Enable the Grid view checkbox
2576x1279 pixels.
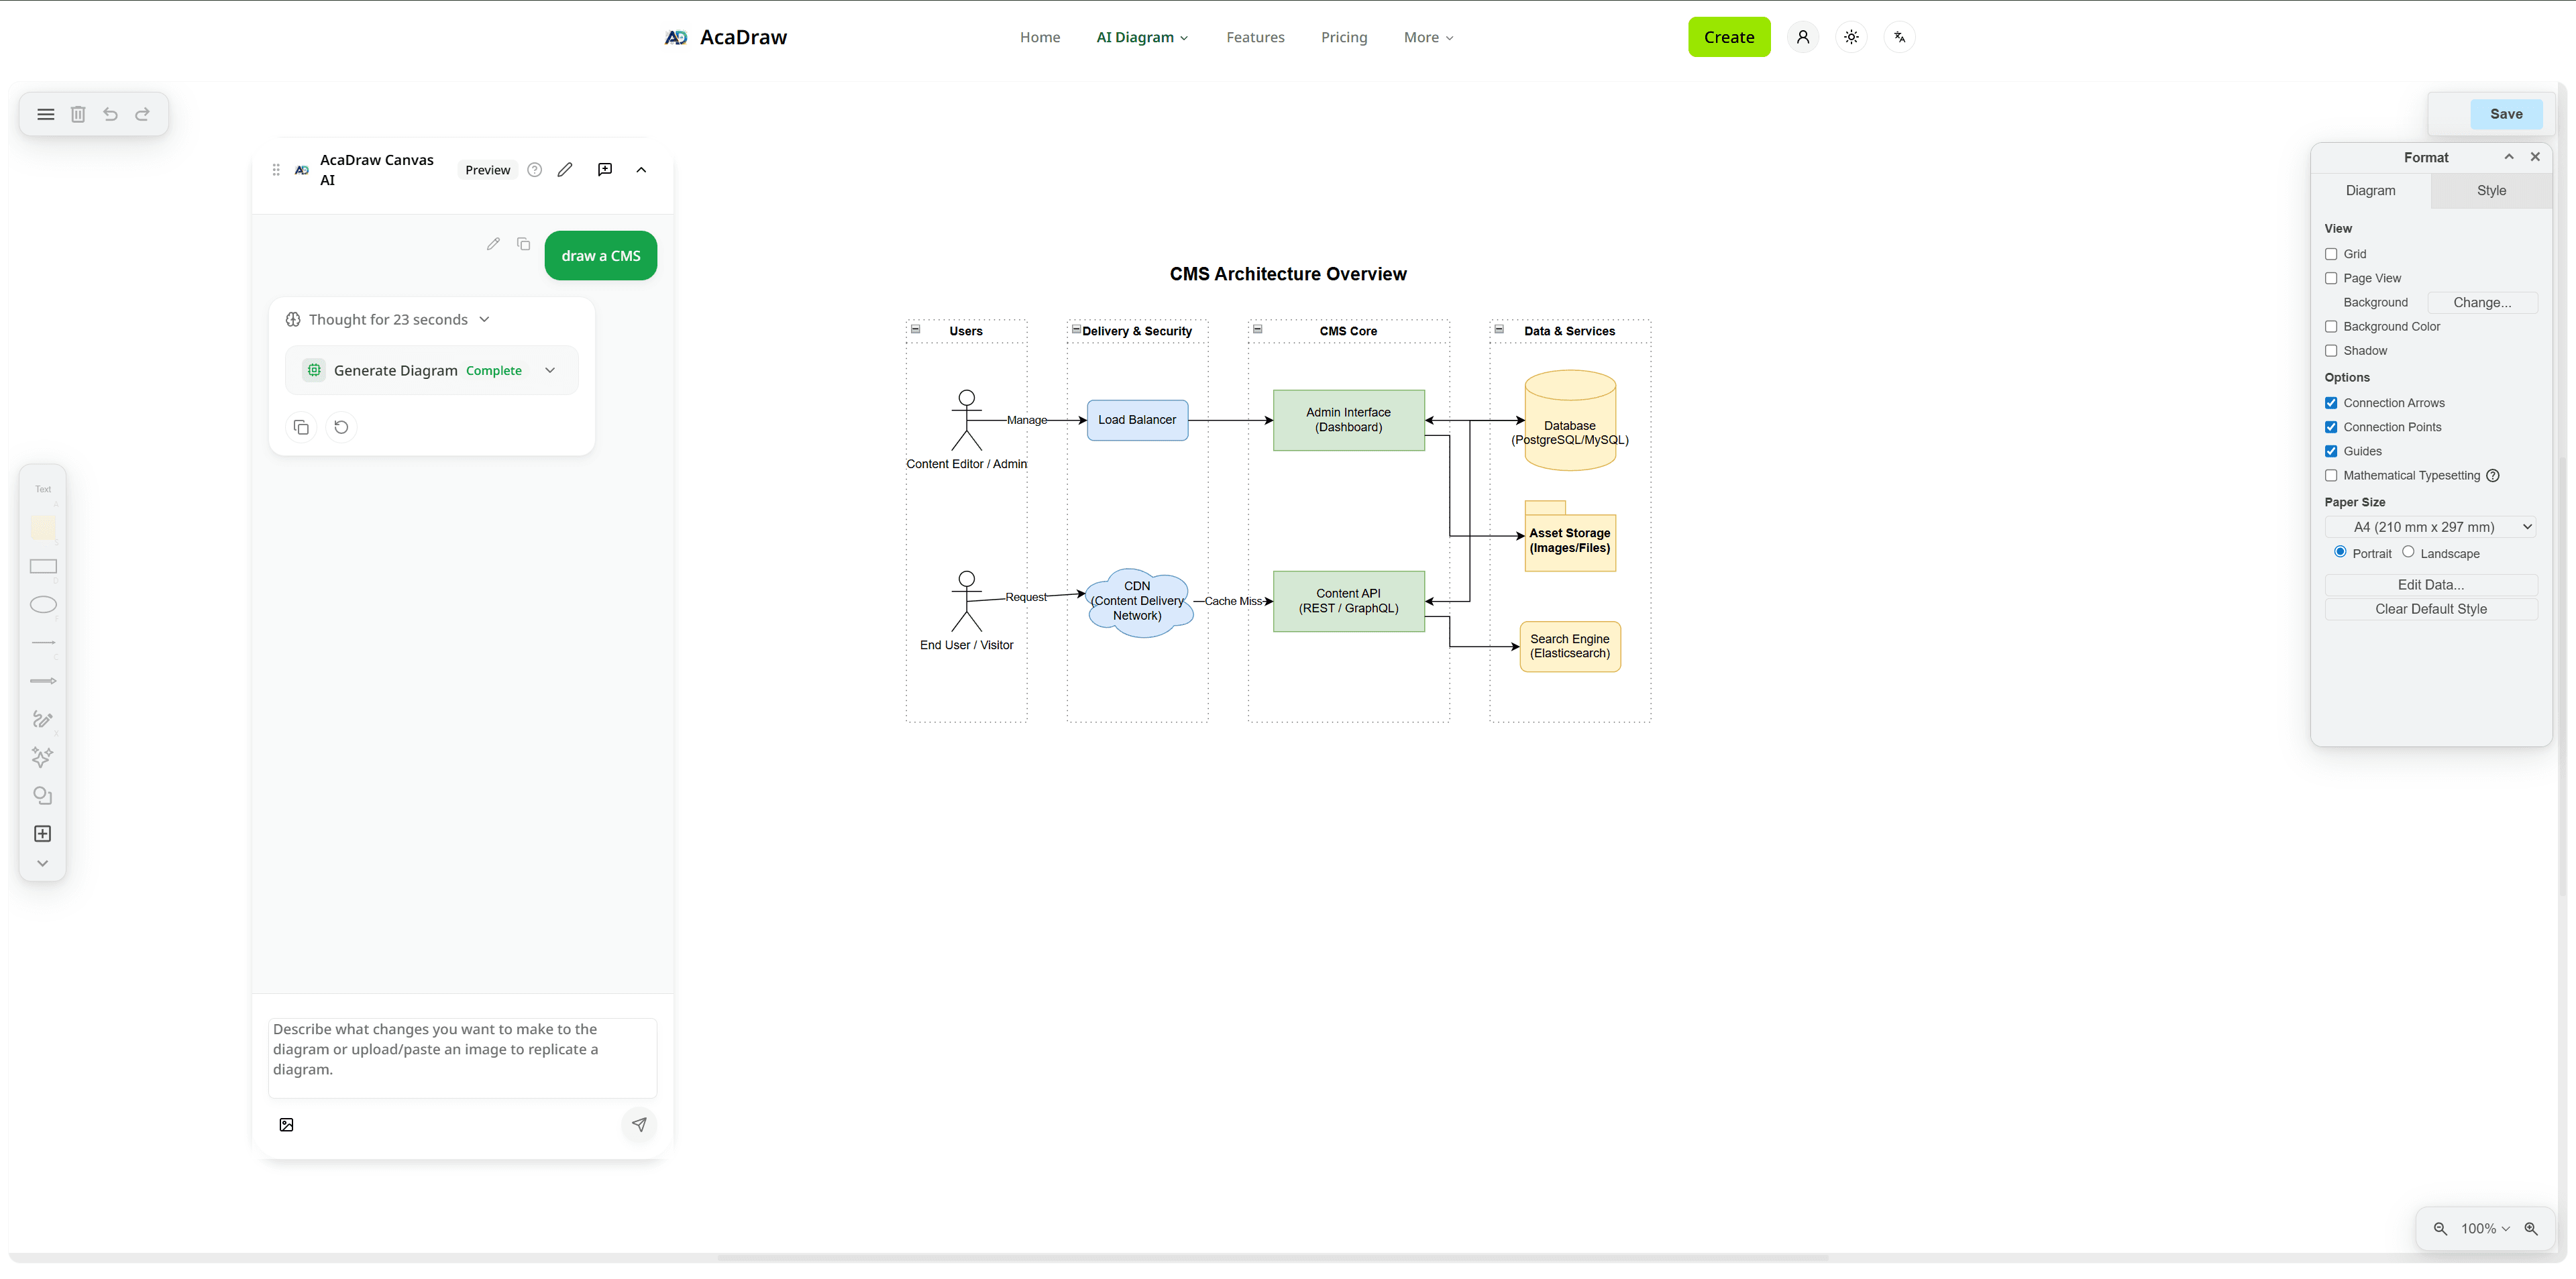2332,254
